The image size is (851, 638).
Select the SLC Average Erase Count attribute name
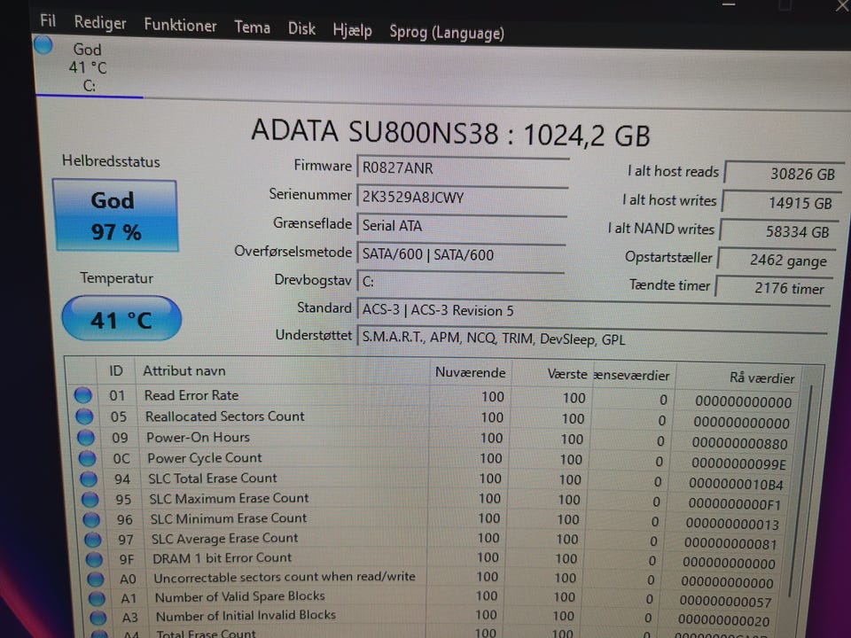click(224, 538)
